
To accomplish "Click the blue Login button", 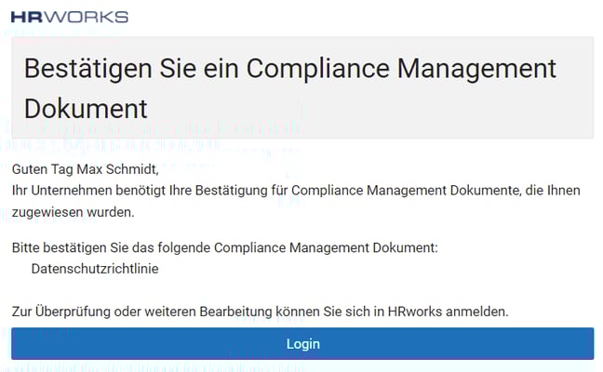I will [302, 343].
